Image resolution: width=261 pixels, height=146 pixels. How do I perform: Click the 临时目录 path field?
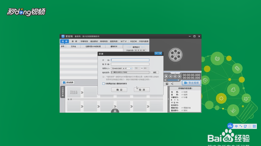130,73
